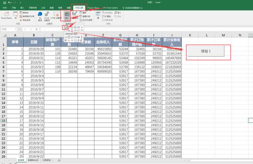Image resolution: width=253 pixels, height=164 pixels.
Task: Switch to the 开始 ribbon tab
Action: (x=14, y=8)
